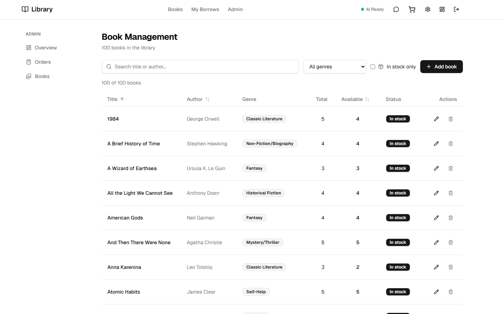Select the Fantasy genre tag on American Gods
Viewport: 503px width, 314px height.
[x=254, y=217]
